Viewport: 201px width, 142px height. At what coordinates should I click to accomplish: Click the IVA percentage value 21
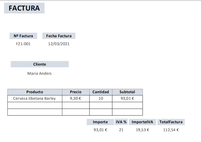click(121, 130)
